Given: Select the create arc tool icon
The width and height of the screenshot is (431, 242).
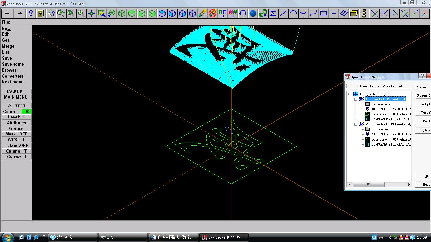Looking at the screenshot, I should [x=293, y=14].
